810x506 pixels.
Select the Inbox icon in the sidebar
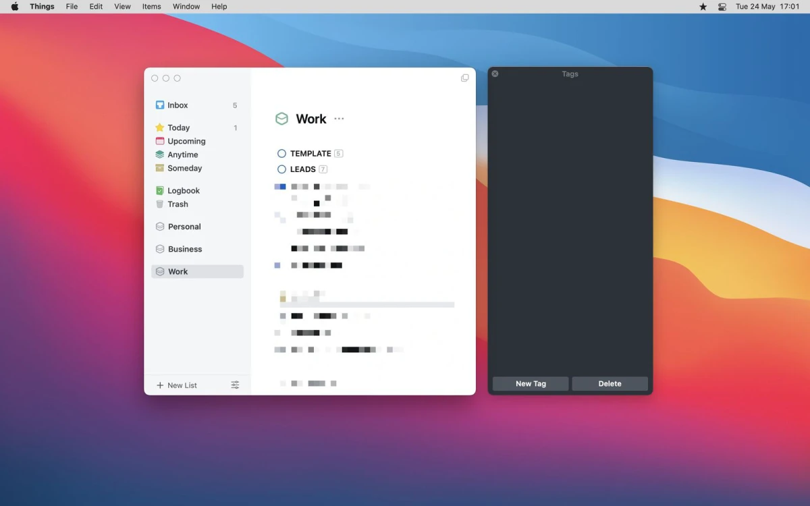pyautogui.click(x=161, y=105)
